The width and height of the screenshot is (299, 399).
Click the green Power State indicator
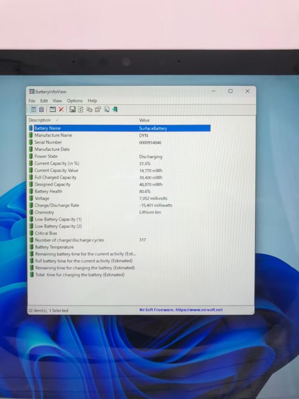tap(31, 156)
